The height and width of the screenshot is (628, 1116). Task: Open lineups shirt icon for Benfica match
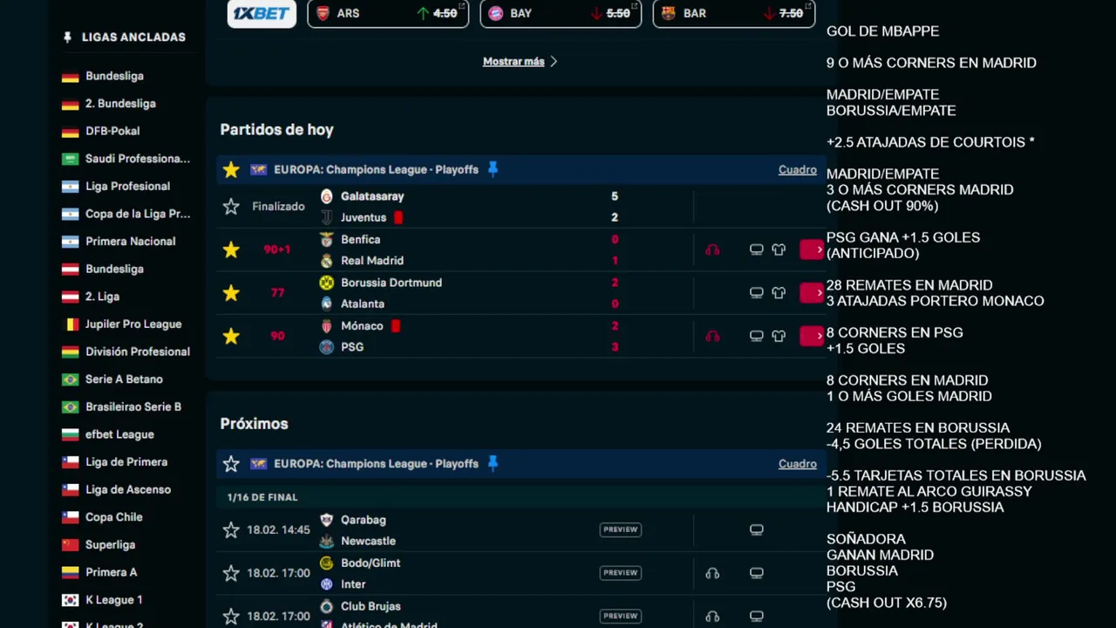(779, 249)
